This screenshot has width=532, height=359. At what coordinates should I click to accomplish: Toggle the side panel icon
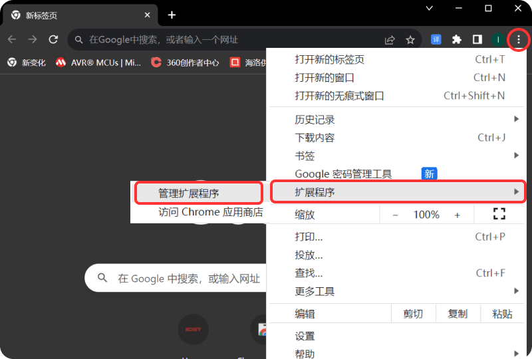click(477, 40)
